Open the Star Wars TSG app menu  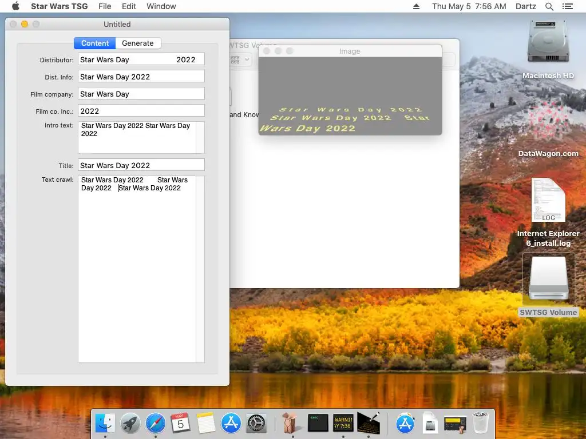(59, 6)
